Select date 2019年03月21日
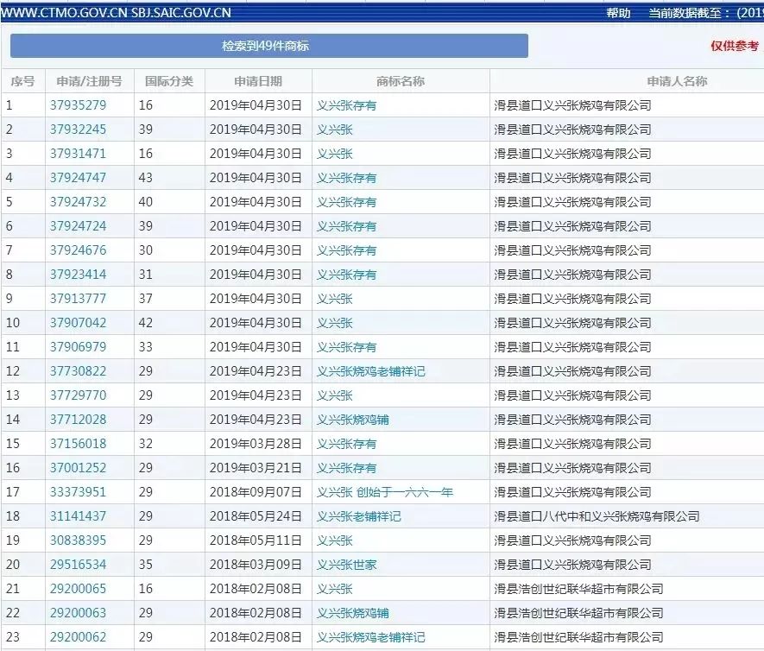The image size is (764, 651). (256, 468)
